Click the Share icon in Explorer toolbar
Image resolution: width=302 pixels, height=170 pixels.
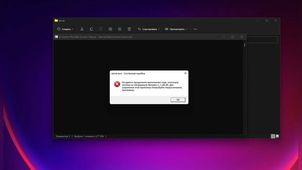(x=120, y=29)
